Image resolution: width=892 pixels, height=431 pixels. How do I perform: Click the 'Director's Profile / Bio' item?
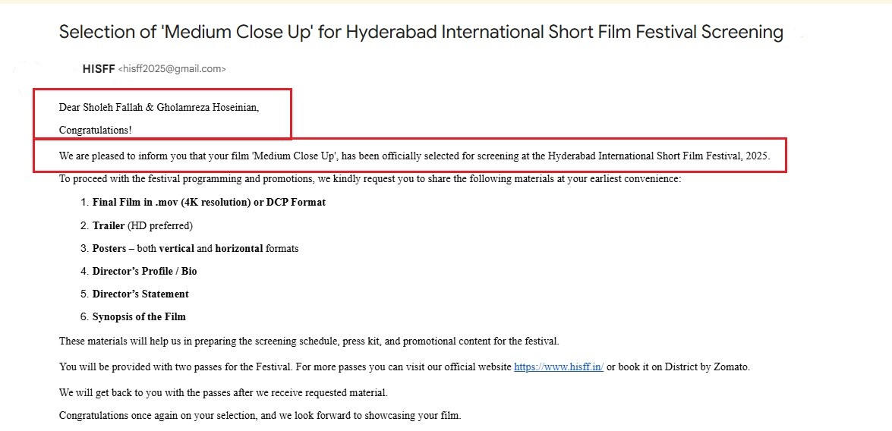144,271
